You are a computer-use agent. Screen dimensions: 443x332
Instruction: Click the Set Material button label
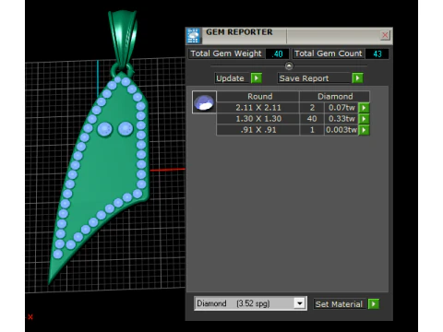(340, 304)
